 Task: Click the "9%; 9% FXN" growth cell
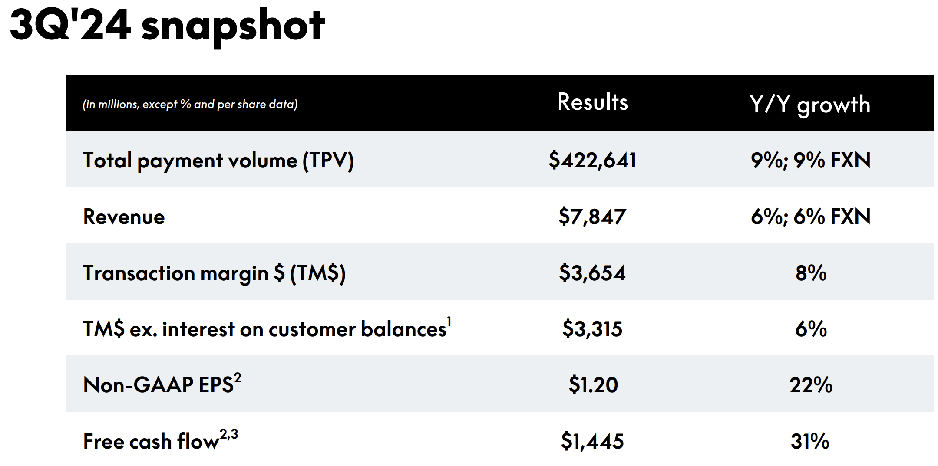(x=810, y=160)
